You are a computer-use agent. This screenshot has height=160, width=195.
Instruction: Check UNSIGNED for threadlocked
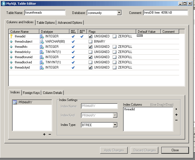91,62
